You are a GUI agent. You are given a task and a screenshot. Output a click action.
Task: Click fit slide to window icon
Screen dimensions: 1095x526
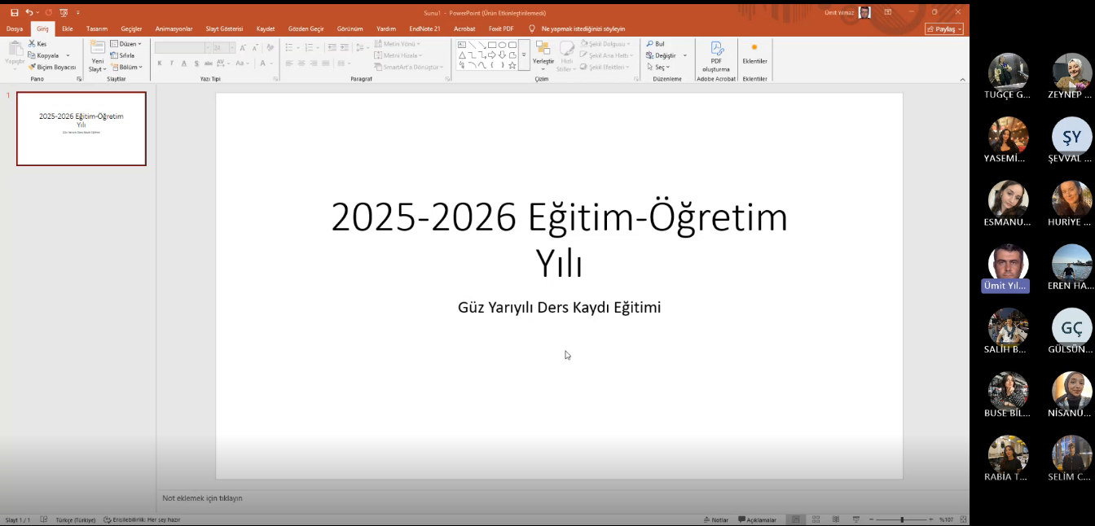coord(964,519)
